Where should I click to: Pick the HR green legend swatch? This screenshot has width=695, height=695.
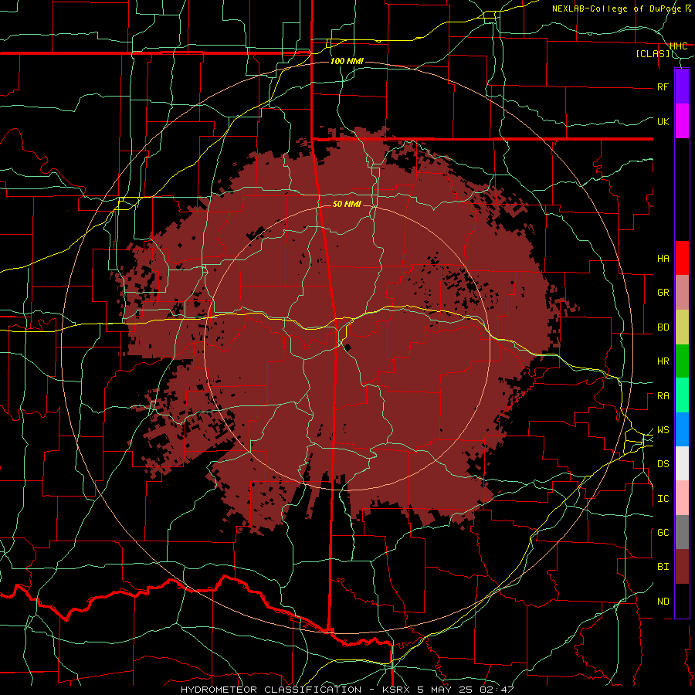tap(682, 361)
